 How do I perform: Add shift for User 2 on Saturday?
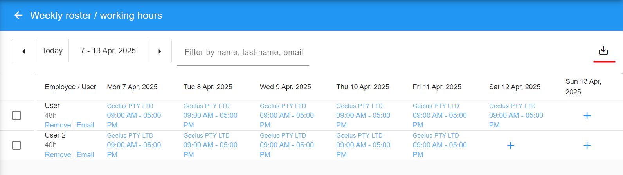pyautogui.click(x=510, y=145)
